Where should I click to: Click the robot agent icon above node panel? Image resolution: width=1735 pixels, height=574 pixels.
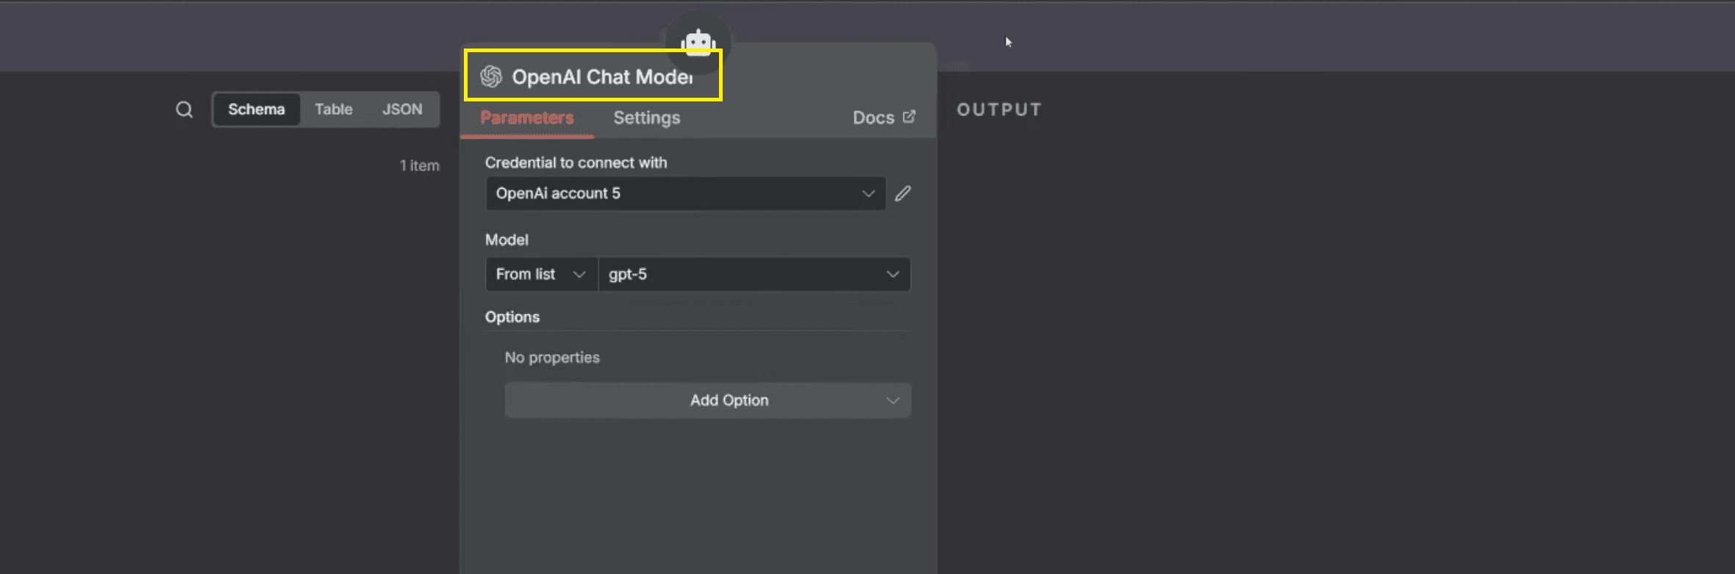coord(698,43)
